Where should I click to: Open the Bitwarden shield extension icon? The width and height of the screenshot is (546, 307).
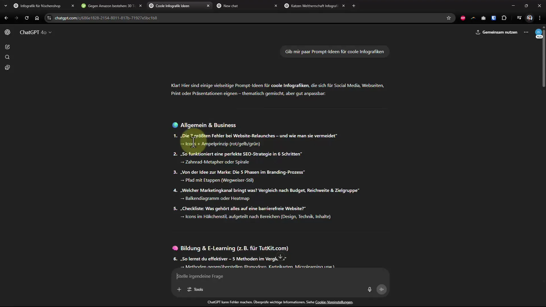click(x=494, y=18)
